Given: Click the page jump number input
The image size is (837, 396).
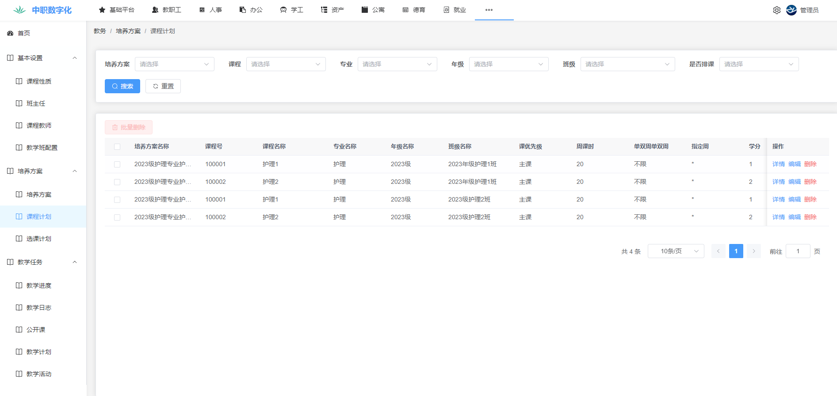Looking at the screenshot, I should point(798,251).
